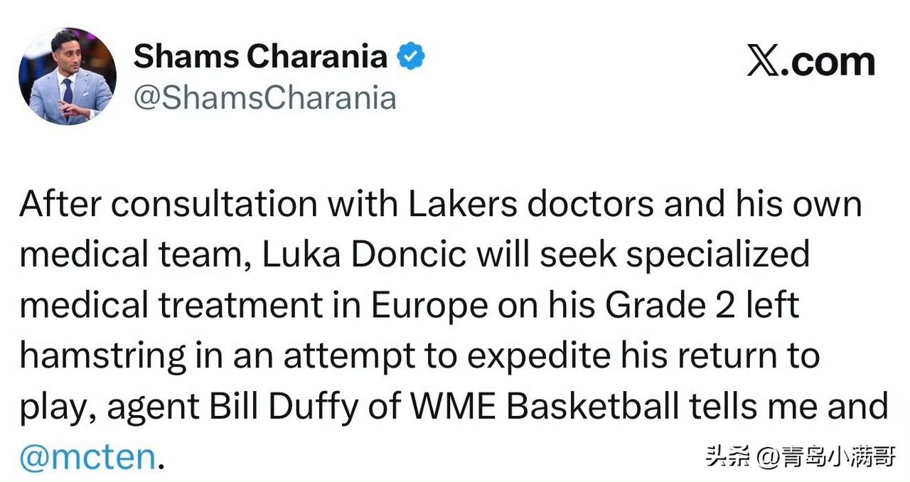Follow the @mcten mention link
The image size is (910, 482).
pos(87,458)
